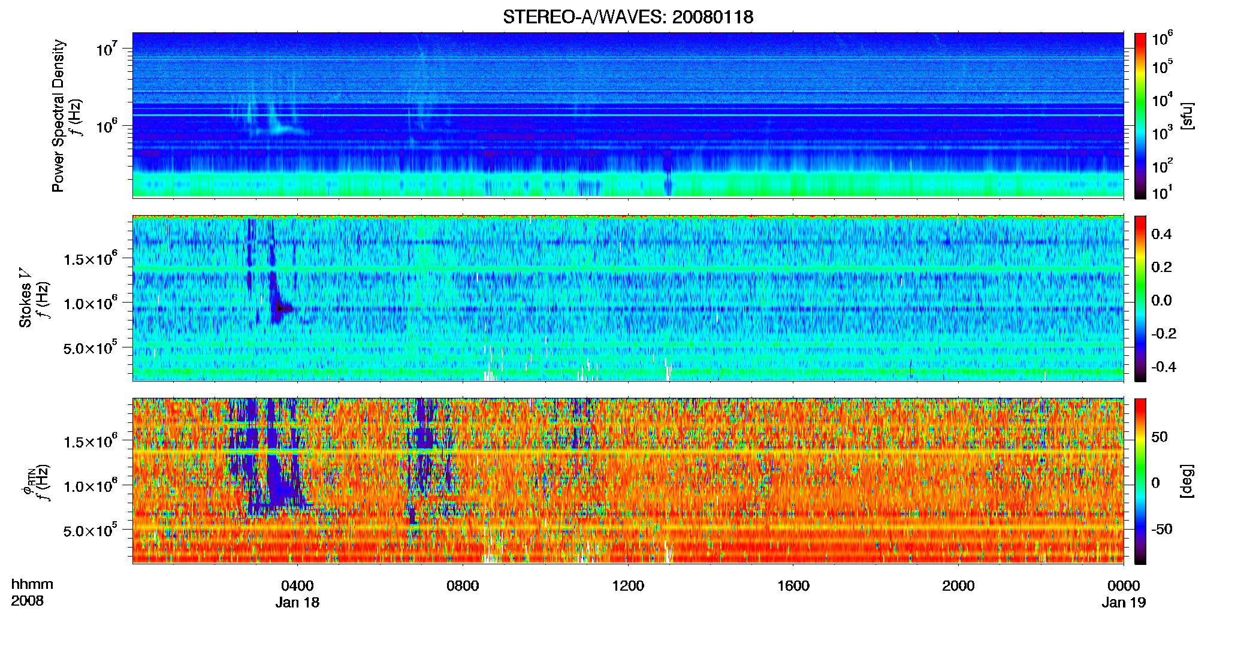Click the 10^4 value on the sfu color bar

point(1163,99)
